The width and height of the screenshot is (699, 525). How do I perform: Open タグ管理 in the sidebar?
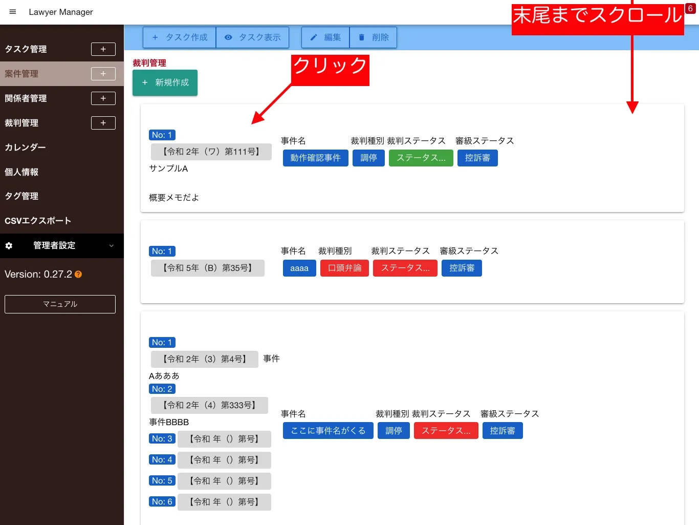[21, 196]
